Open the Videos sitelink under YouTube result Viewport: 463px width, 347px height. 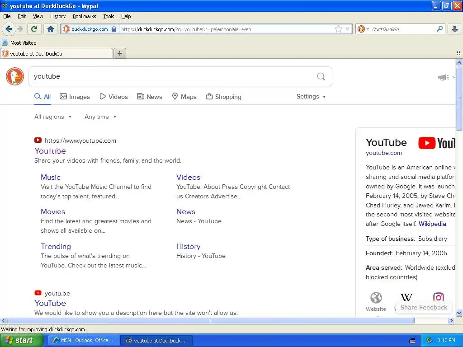click(x=188, y=177)
